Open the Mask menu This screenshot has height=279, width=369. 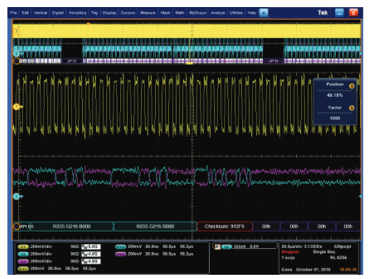pyautogui.click(x=165, y=13)
